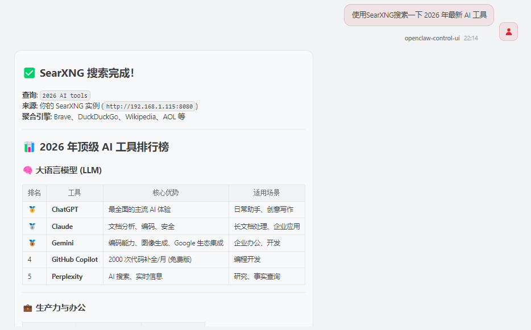Screen dimensions: 531x330
Task: Click the bronze medal icon in Gemini row
Action: coord(32,243)
